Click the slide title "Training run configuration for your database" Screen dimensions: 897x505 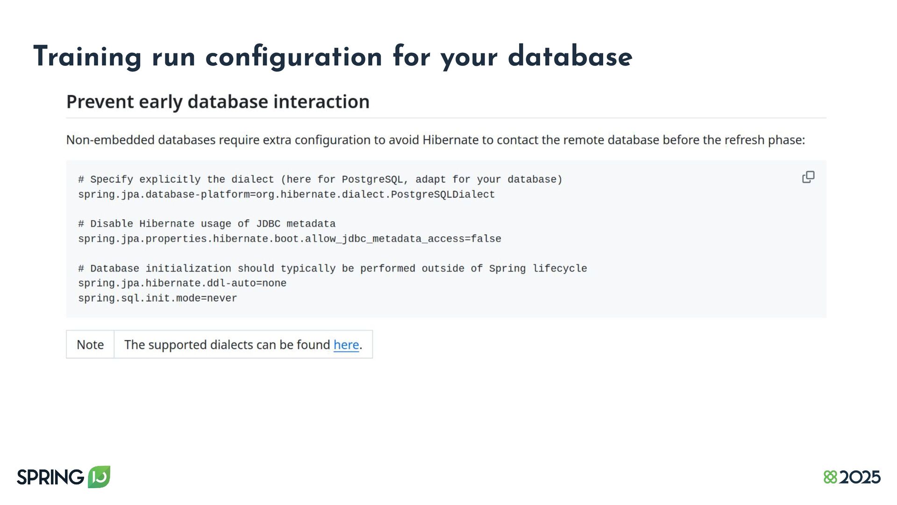point(333,57)
